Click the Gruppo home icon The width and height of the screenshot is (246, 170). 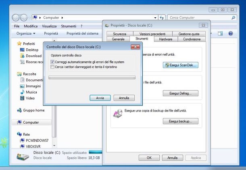[x=19, y=110]
